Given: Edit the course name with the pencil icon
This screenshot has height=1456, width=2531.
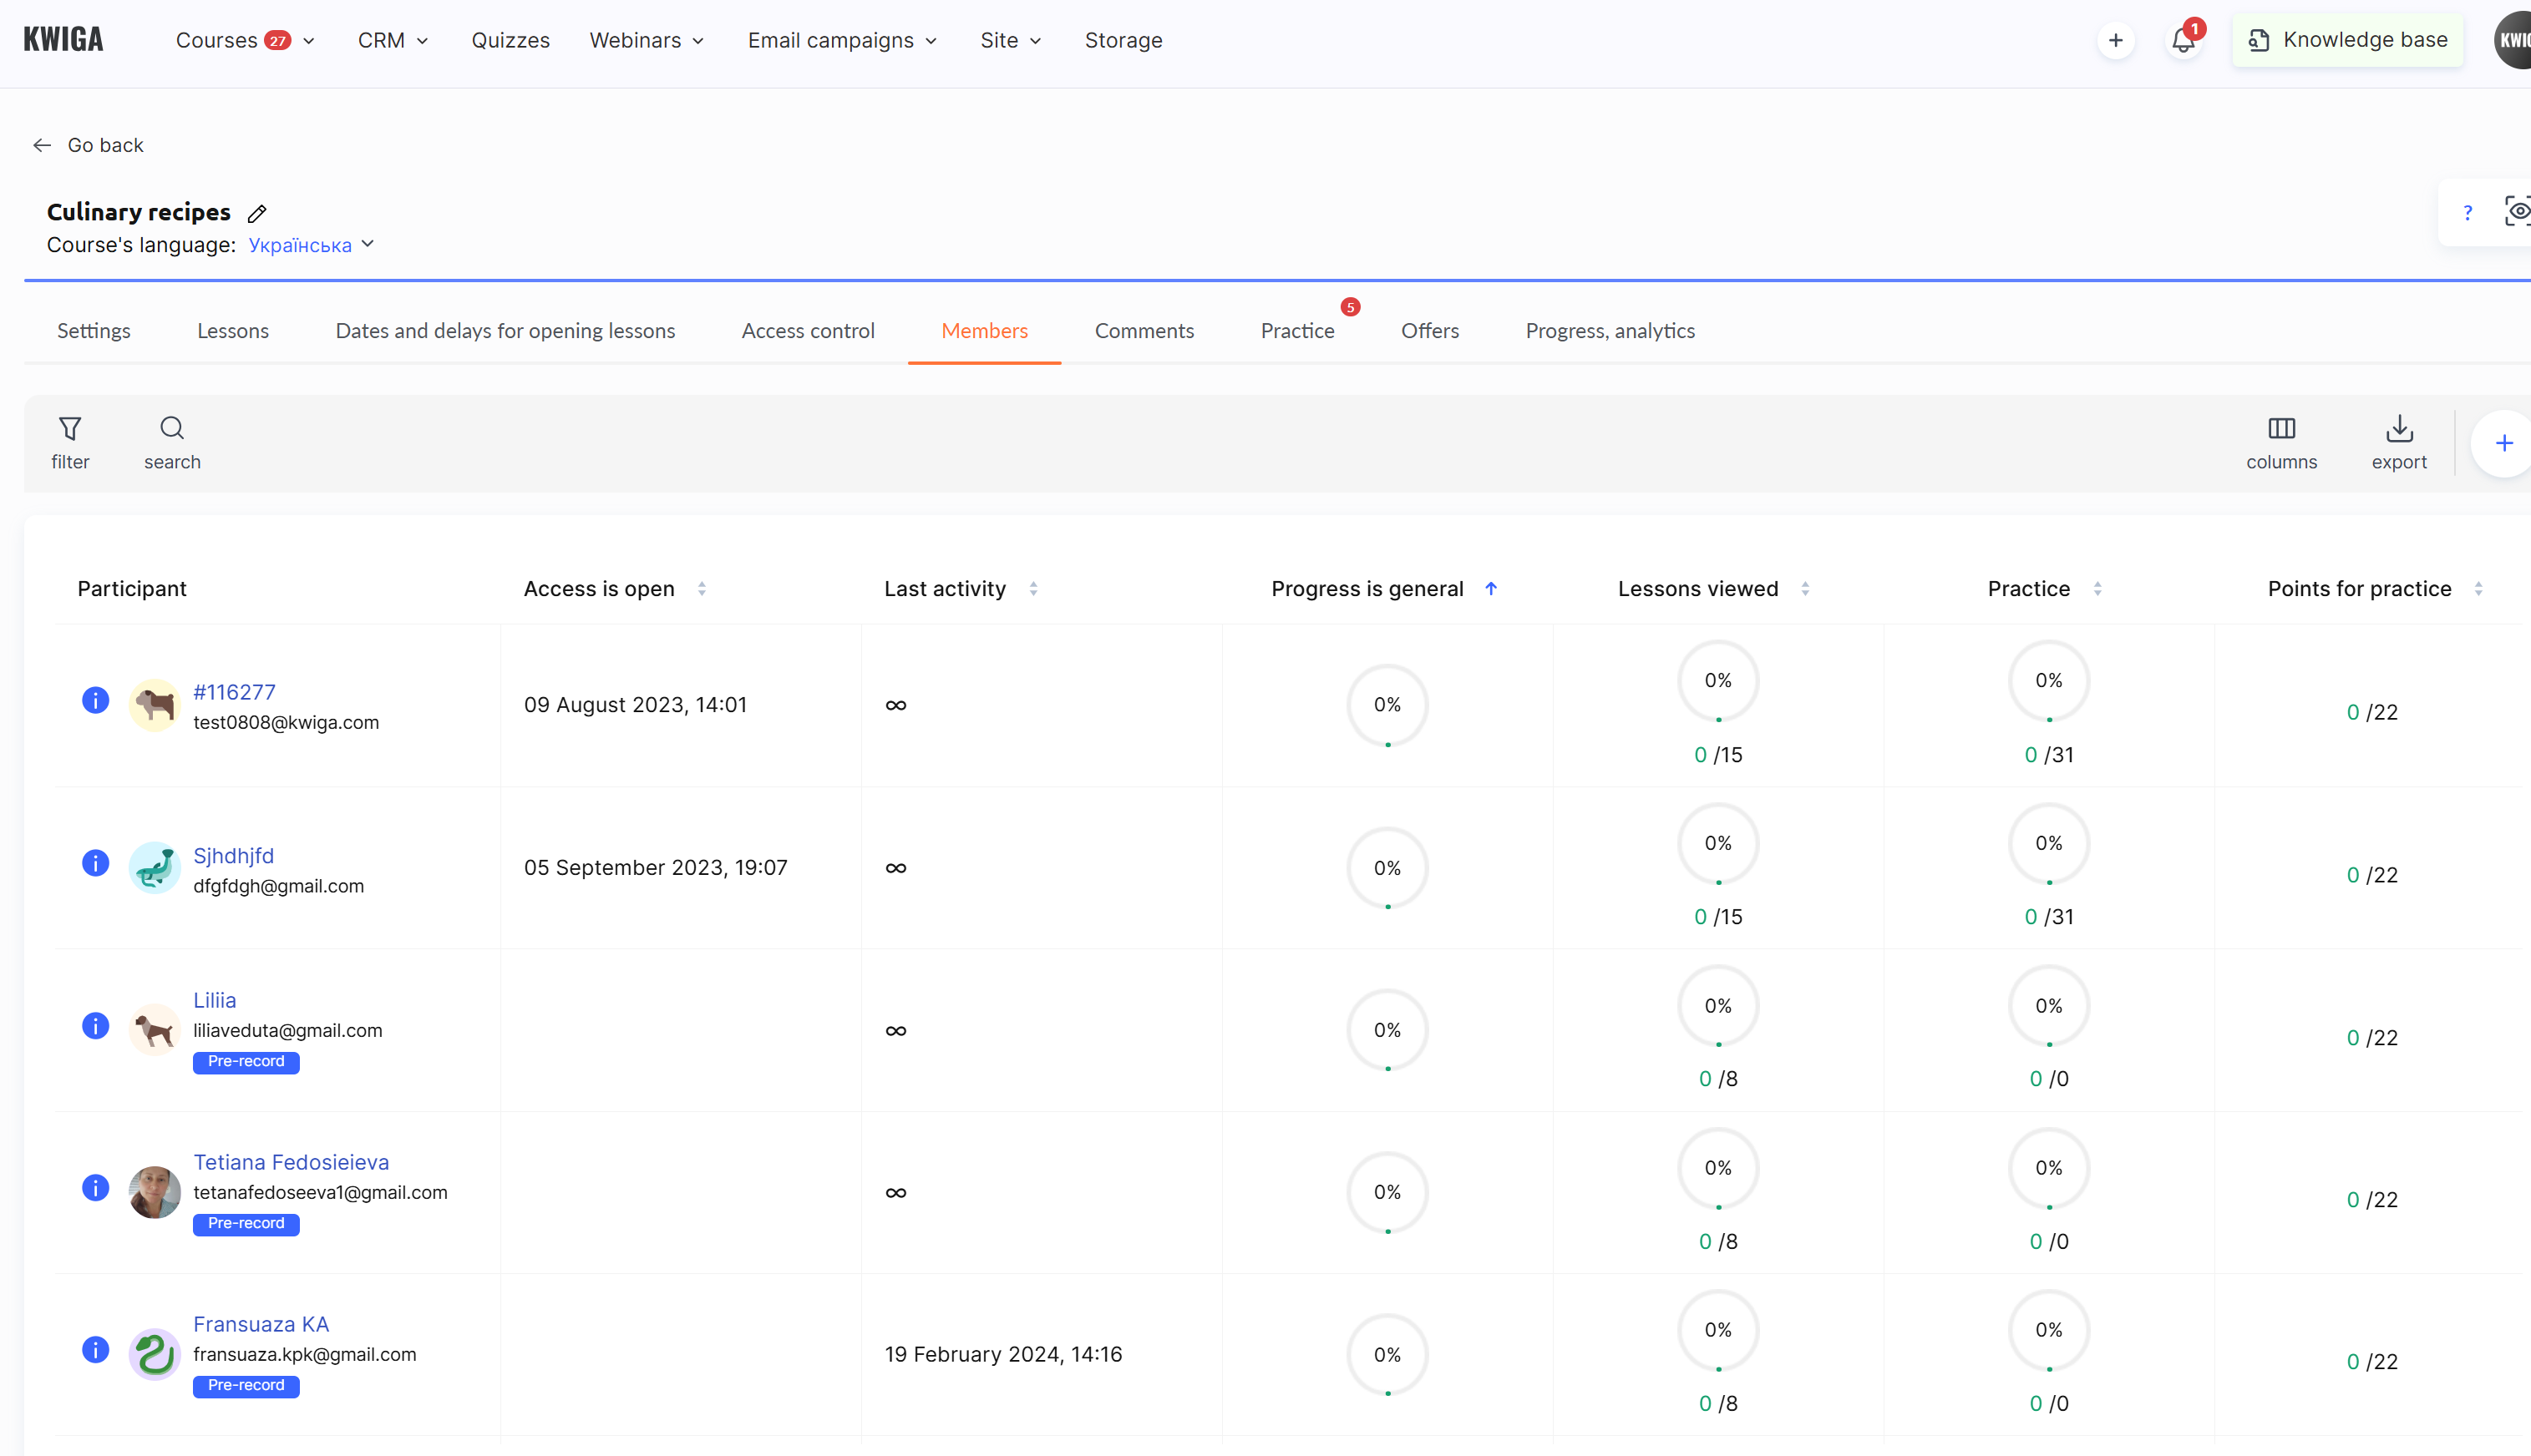Looking at the screenshot, I should click(x=257, y=213).
